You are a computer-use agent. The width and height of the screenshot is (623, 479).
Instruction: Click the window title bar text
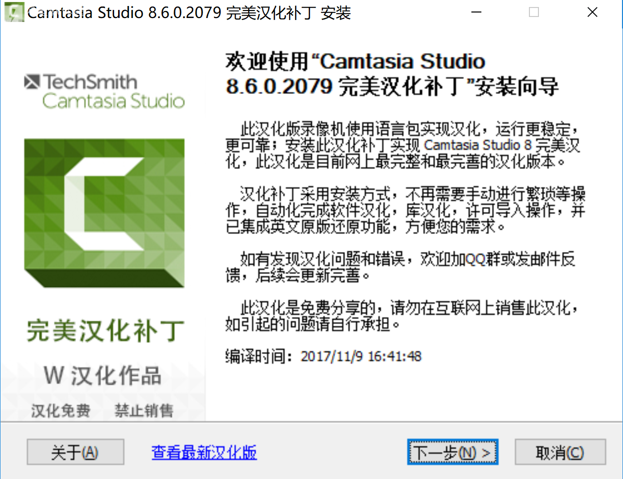(189, 12)
